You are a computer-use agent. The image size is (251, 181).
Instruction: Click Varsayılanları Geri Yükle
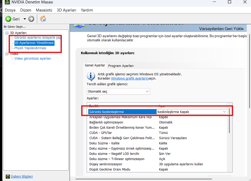[221, 29]
